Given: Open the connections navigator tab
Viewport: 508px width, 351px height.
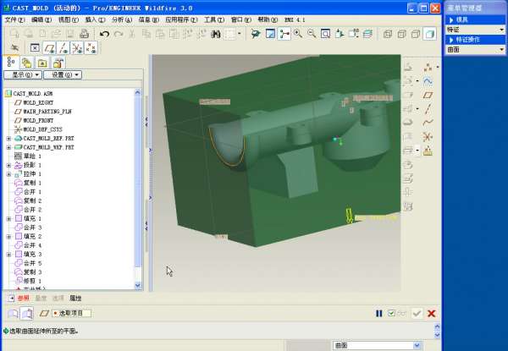Looking at the screenshot, I should 58,63.
